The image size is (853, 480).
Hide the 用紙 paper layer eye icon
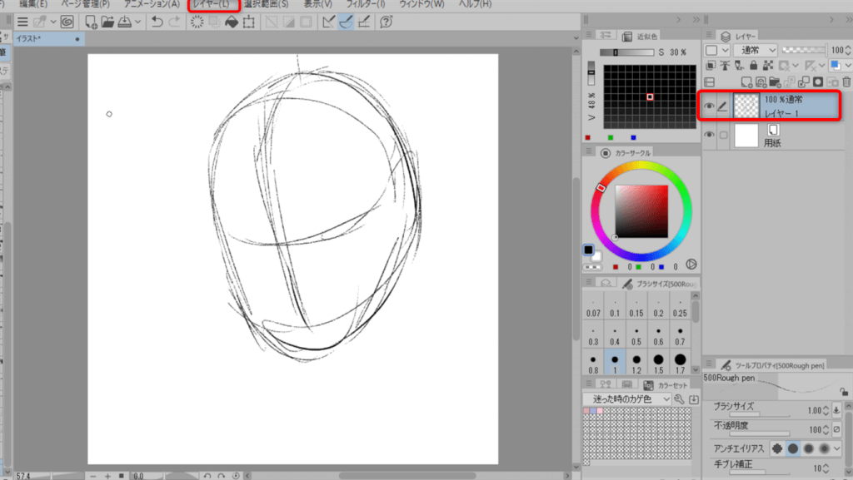709,135
